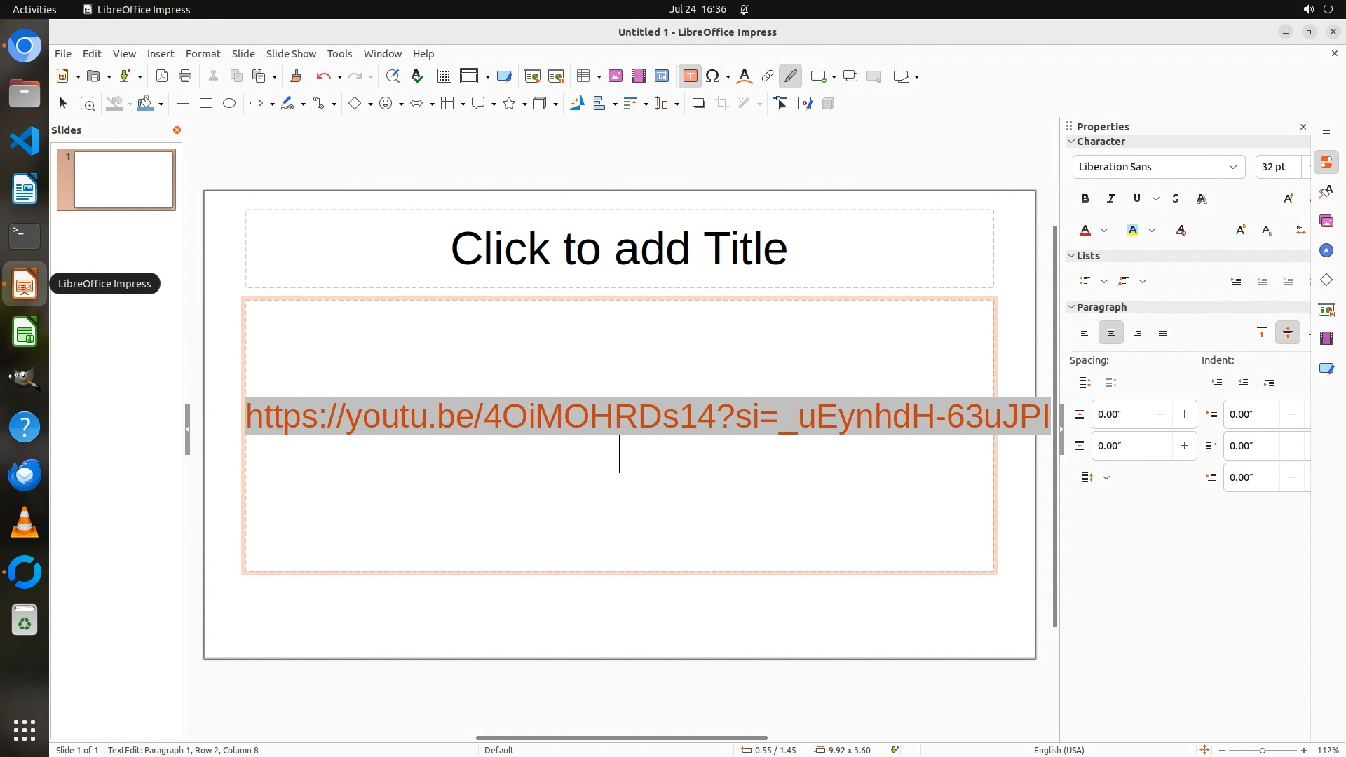Collapse the Lists section in sidebar
1346x757 pixels.
(1071, 256)
